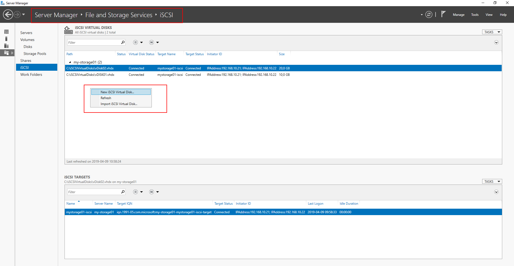Open the notifications flag icon
514x266 pixels.
tap(443, 14)
